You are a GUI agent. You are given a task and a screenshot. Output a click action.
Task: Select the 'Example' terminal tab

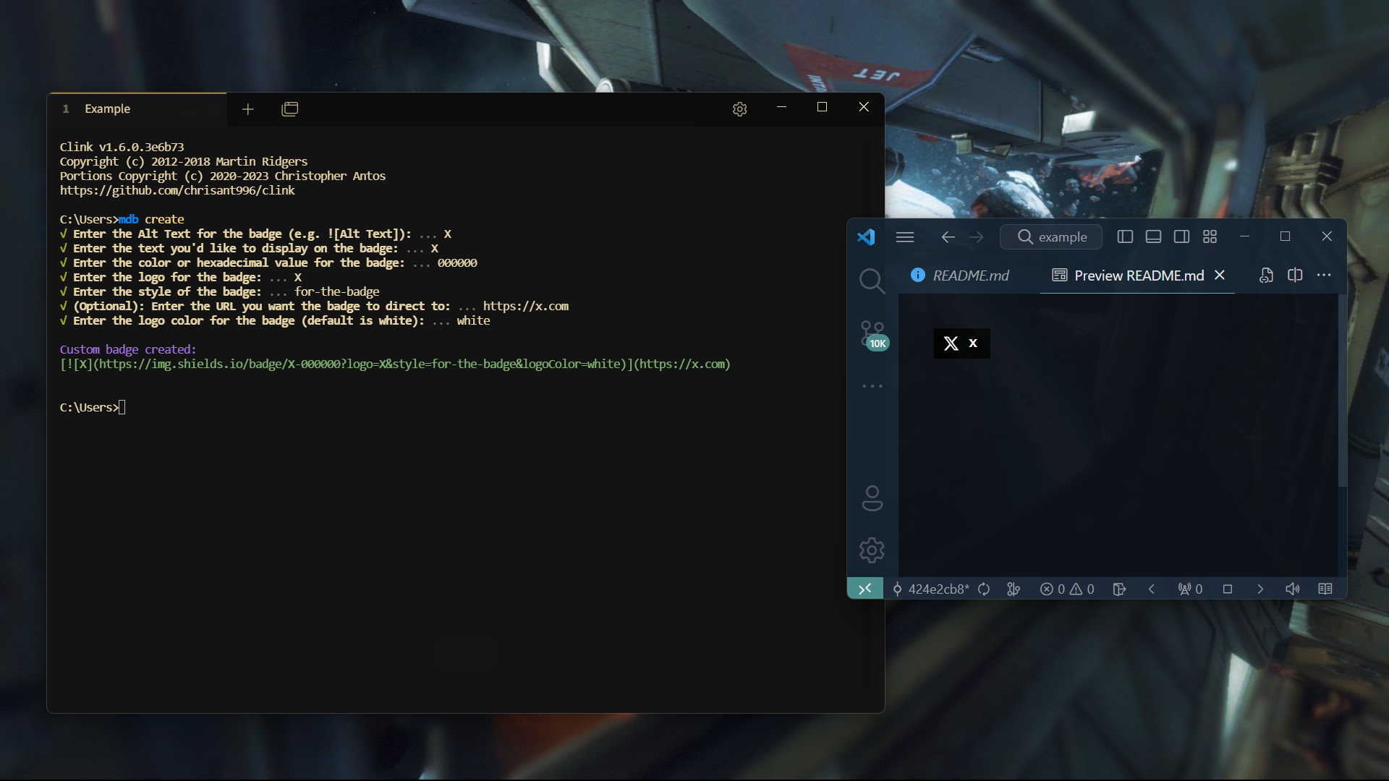137,109
